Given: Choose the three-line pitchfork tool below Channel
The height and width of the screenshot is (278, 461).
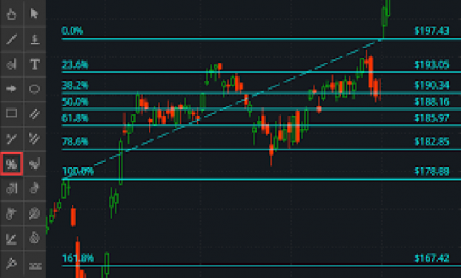Looking at the screenshot, I should pyautogui.click(x=34, y=138).
